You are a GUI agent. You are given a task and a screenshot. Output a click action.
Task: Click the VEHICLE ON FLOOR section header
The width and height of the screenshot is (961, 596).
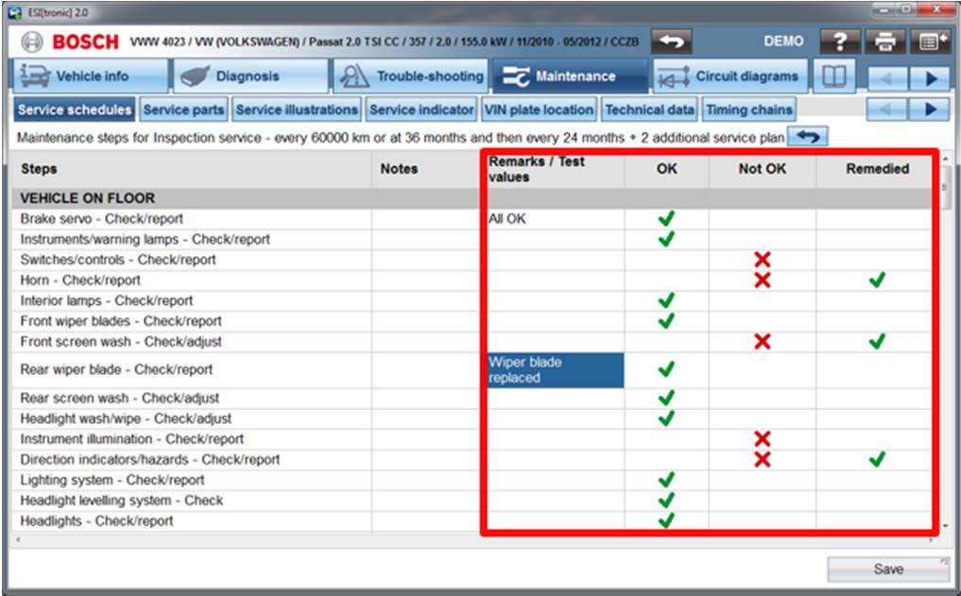tap(88, 198)
